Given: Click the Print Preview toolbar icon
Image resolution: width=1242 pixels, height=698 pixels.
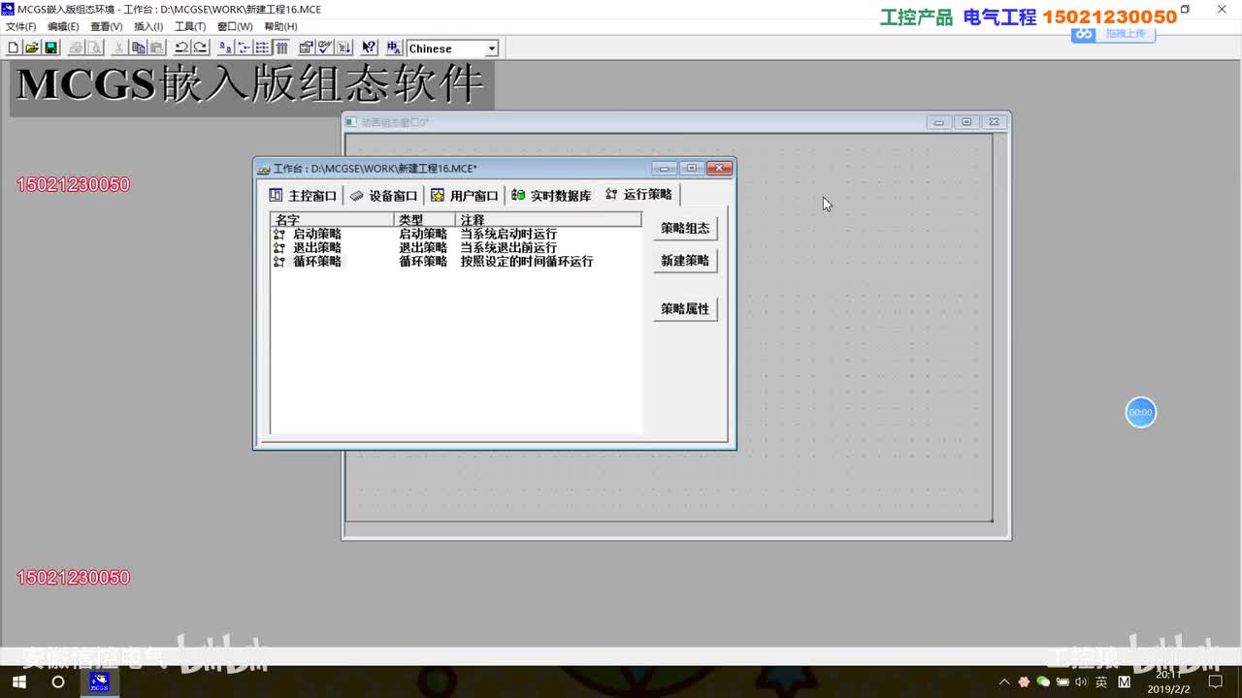Looking at the screenshot, I should (95, 48).
